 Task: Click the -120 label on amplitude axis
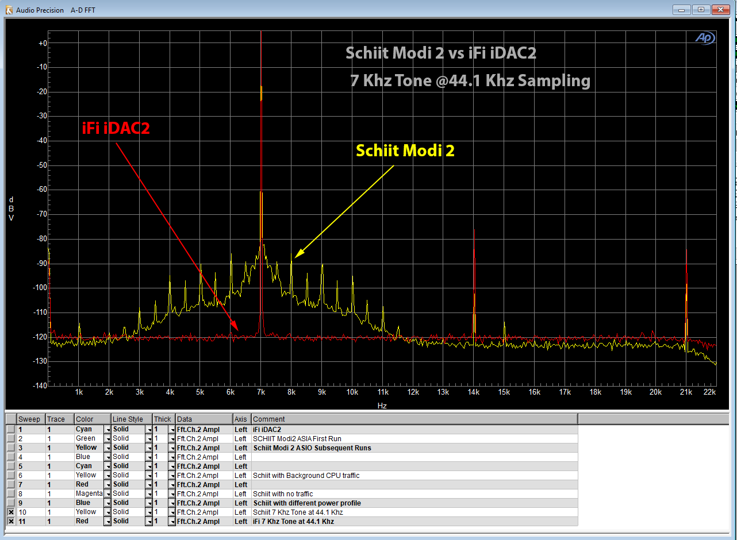click(x=39, y=337)
